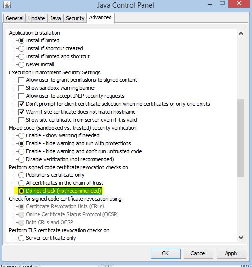The image size is (252, 267).
Task: Click the vertical scrollbar thumb
Action: 241,138
